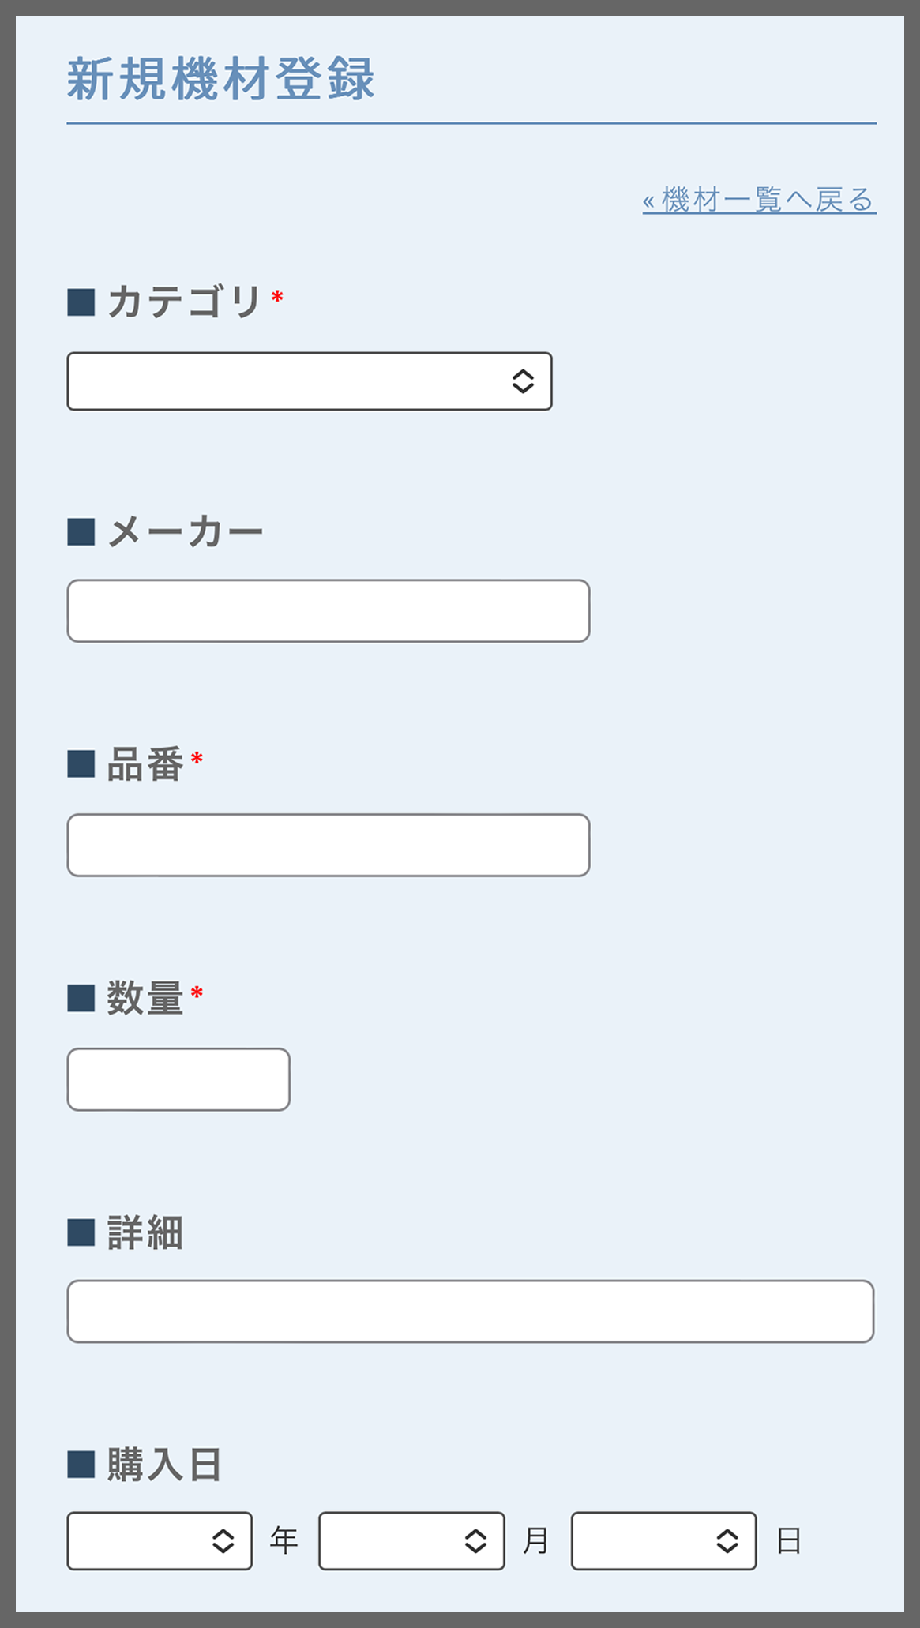Viewport: 920px width, 1628px height.
Task: Follow the 機材一覧へ戻る link
Action: coord(758,202)
